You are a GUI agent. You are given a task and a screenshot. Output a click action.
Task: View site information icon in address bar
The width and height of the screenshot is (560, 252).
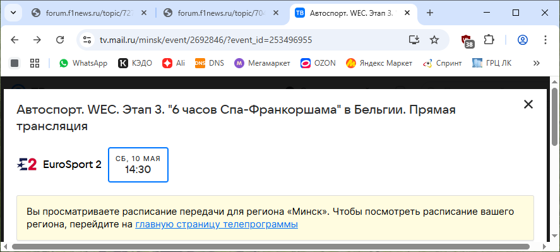[87, 40]
